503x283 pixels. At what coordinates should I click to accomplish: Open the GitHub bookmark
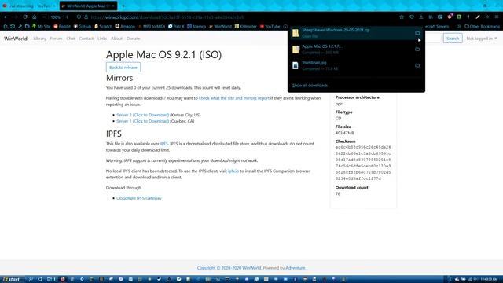coord(83,26)
